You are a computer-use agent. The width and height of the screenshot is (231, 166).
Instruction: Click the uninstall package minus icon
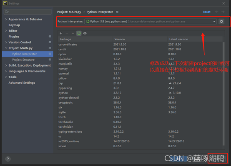67,33
